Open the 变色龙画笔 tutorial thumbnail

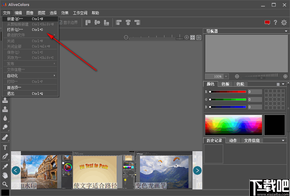[163, 170]
